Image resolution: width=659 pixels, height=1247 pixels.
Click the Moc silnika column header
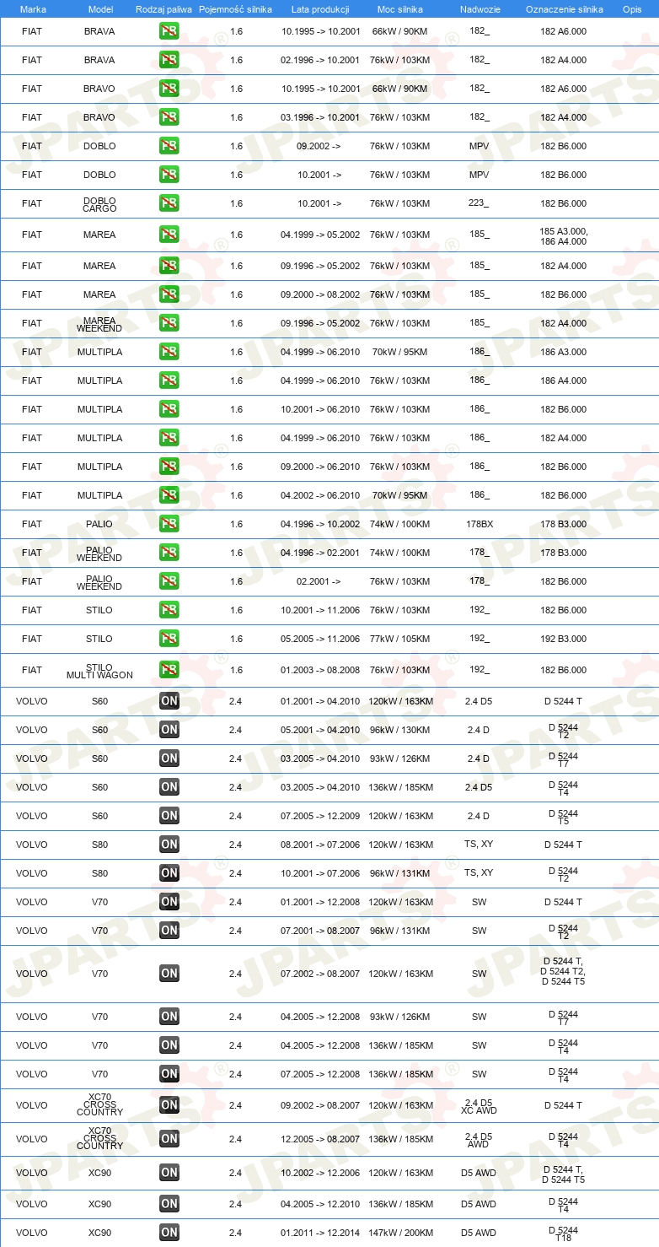coord(399,8)
